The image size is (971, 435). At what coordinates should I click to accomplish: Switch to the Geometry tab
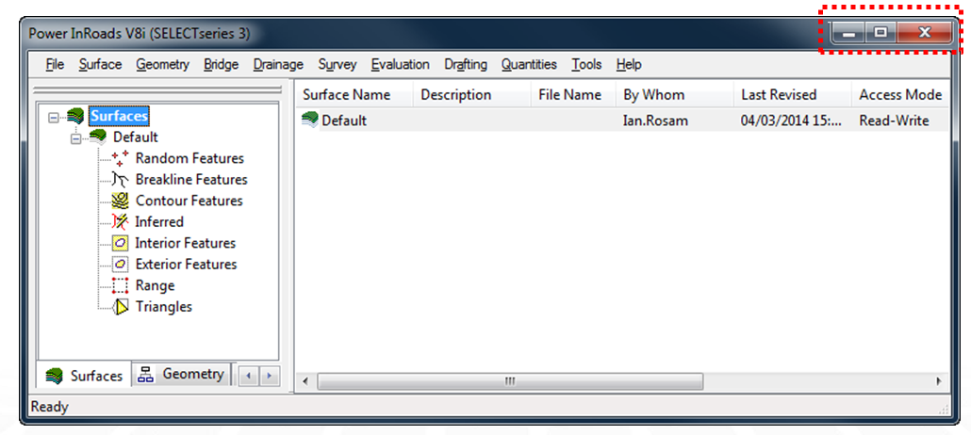coord(181,375)
